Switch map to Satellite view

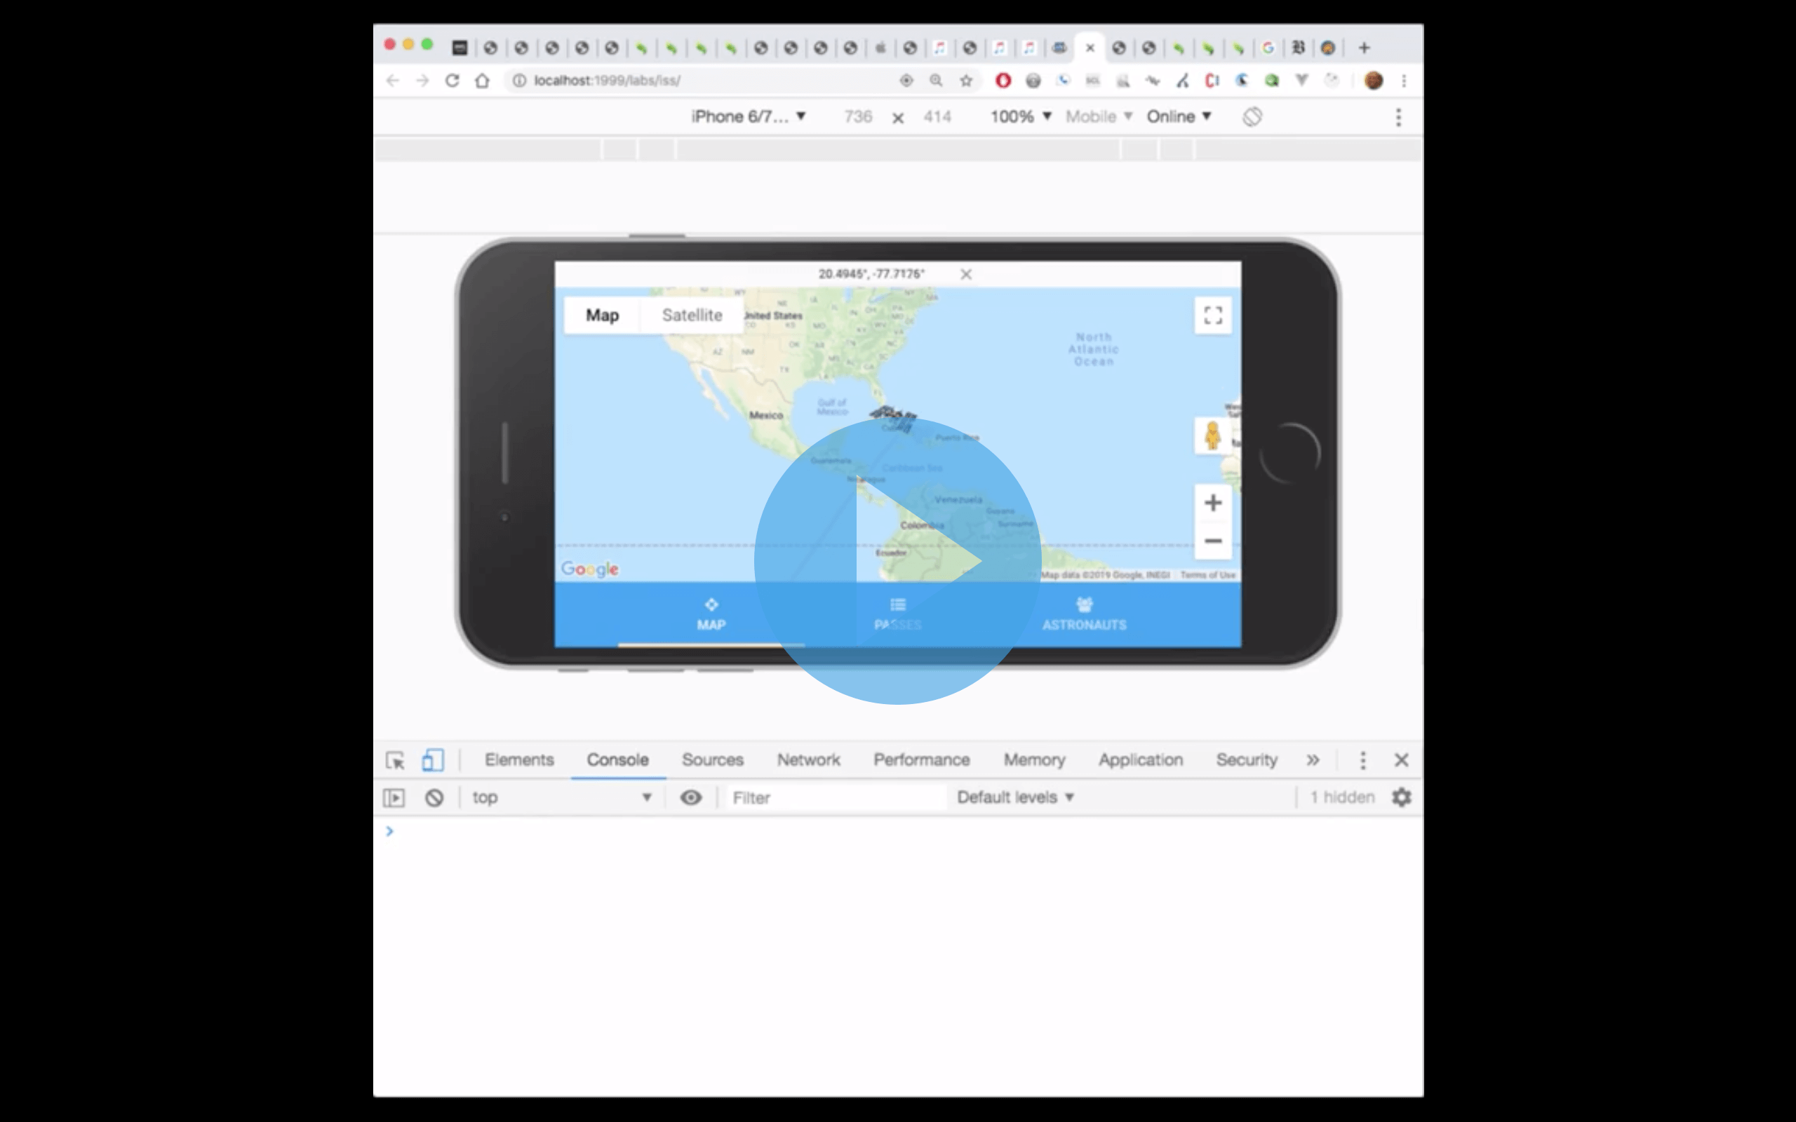pos(692,316)
